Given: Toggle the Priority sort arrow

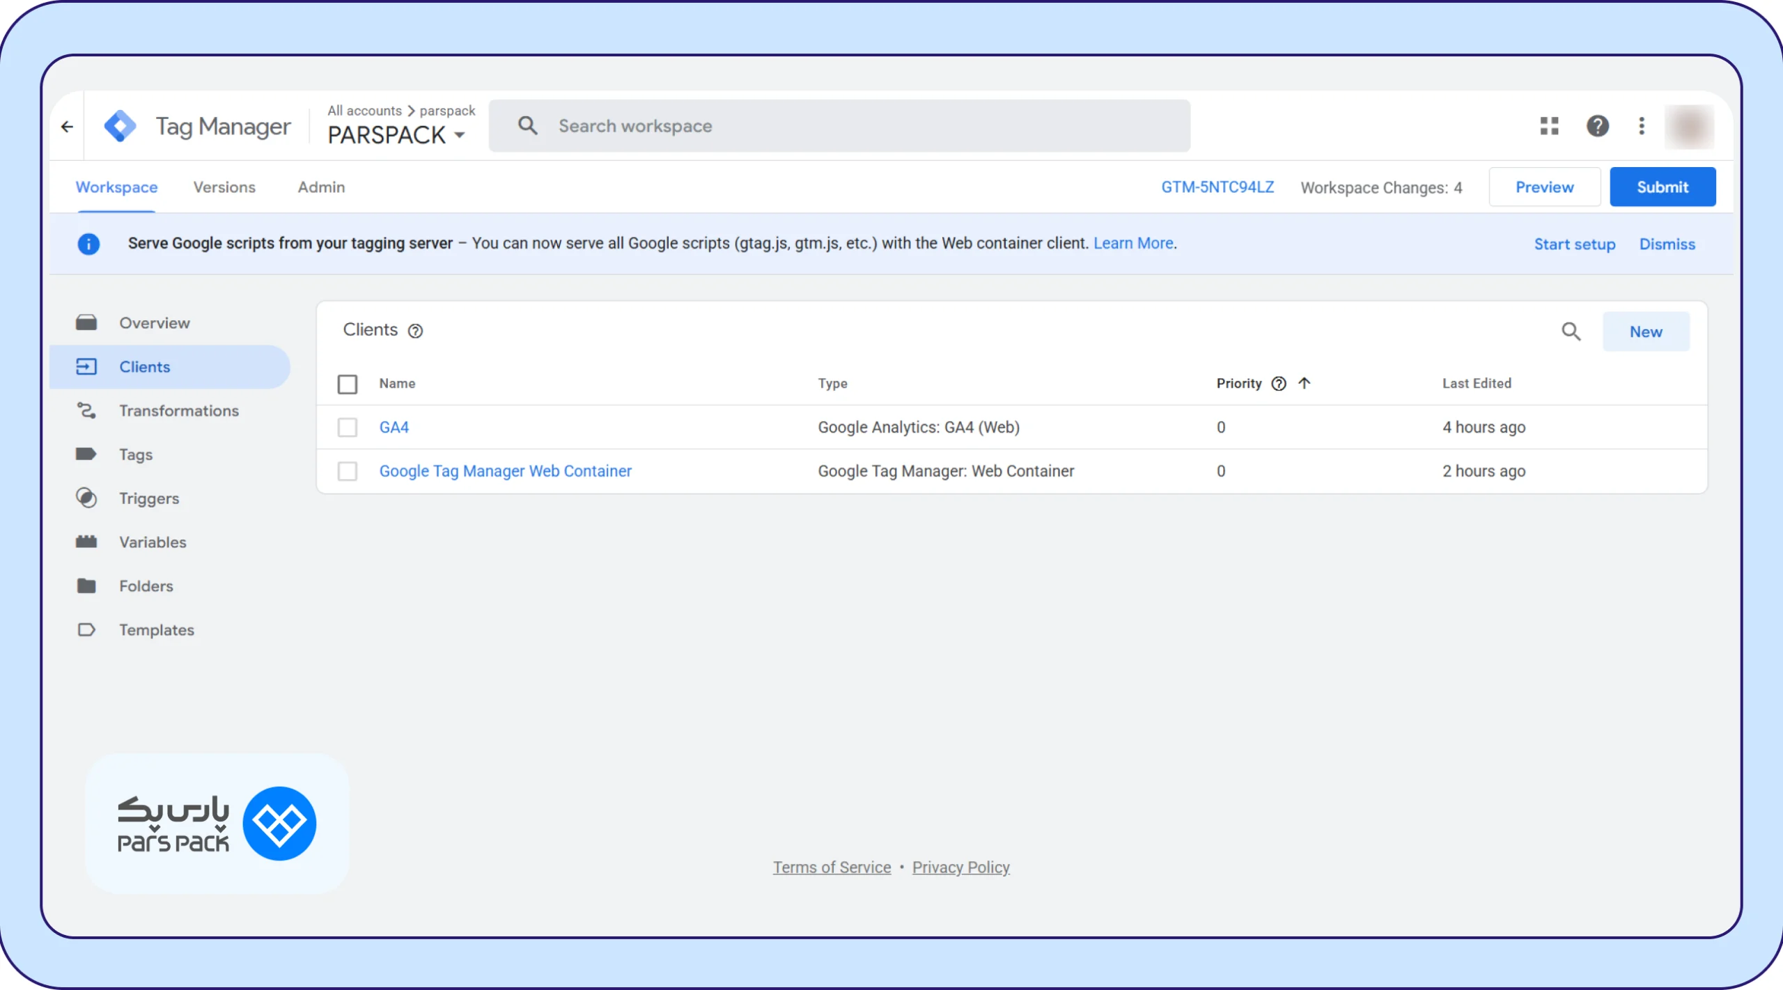Looking at the screenshot, I should pyautogui.click(x=1305, y=383).
